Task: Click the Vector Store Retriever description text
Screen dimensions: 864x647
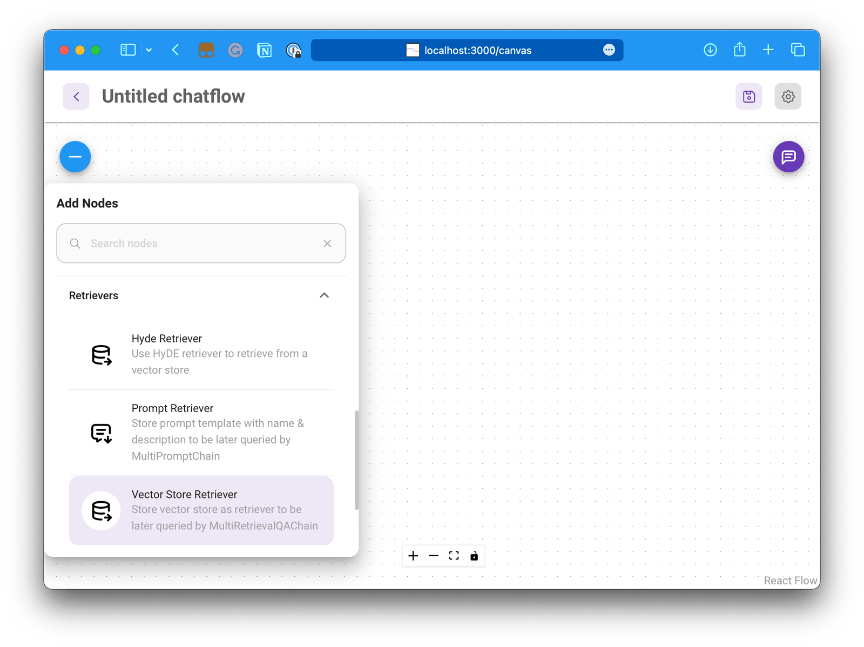Action: click(225, 517)
